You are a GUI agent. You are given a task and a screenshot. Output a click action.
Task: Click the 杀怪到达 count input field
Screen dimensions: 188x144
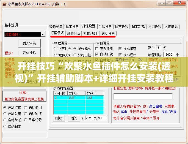[169, 55]
